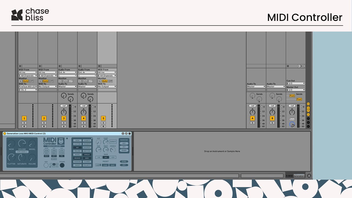Click the detail view triangle toggle
Viewport: 352px width, 198px height.
pyautogui.click(x=309, y=176)
